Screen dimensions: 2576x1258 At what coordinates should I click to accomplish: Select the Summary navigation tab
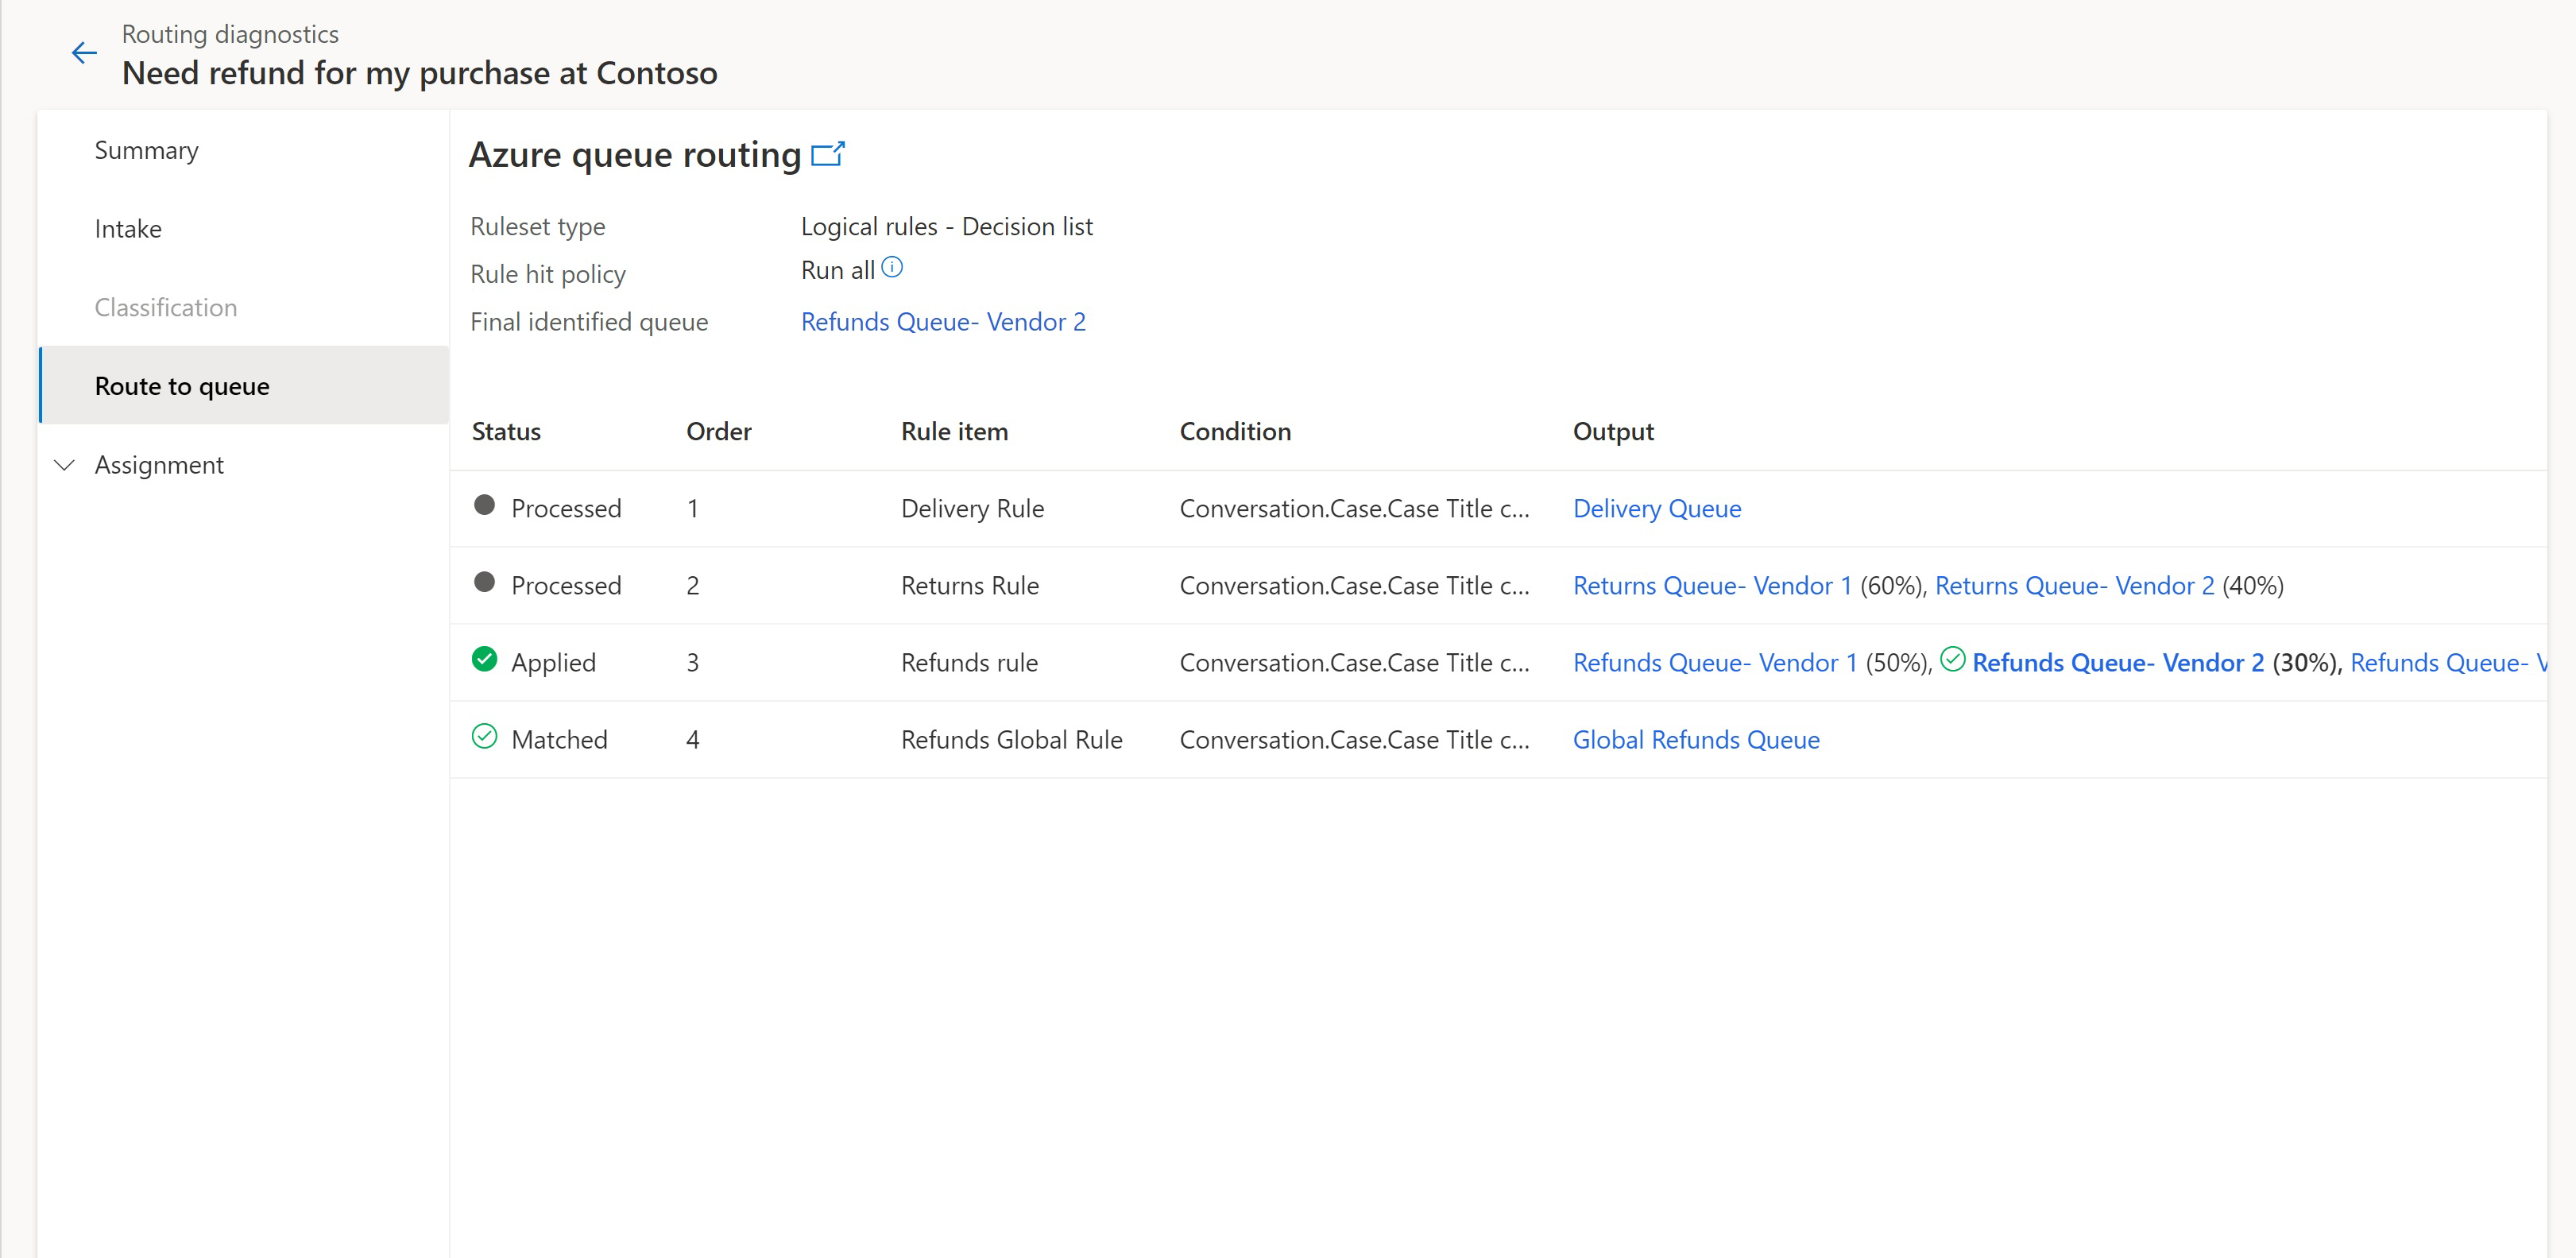click(149, 149)
